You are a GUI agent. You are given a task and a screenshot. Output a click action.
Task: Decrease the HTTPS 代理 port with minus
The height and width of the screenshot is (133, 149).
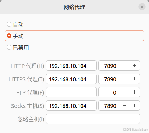coord(124,79)
